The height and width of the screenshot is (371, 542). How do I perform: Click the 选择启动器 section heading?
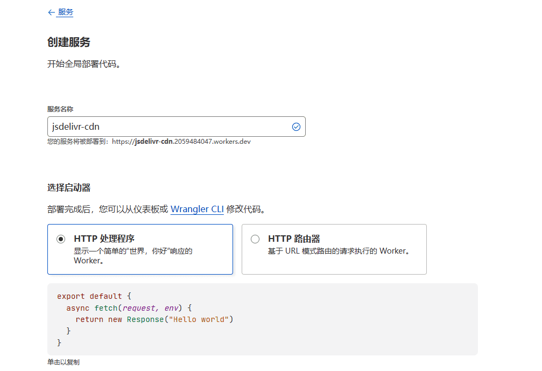tap(69, 188)
